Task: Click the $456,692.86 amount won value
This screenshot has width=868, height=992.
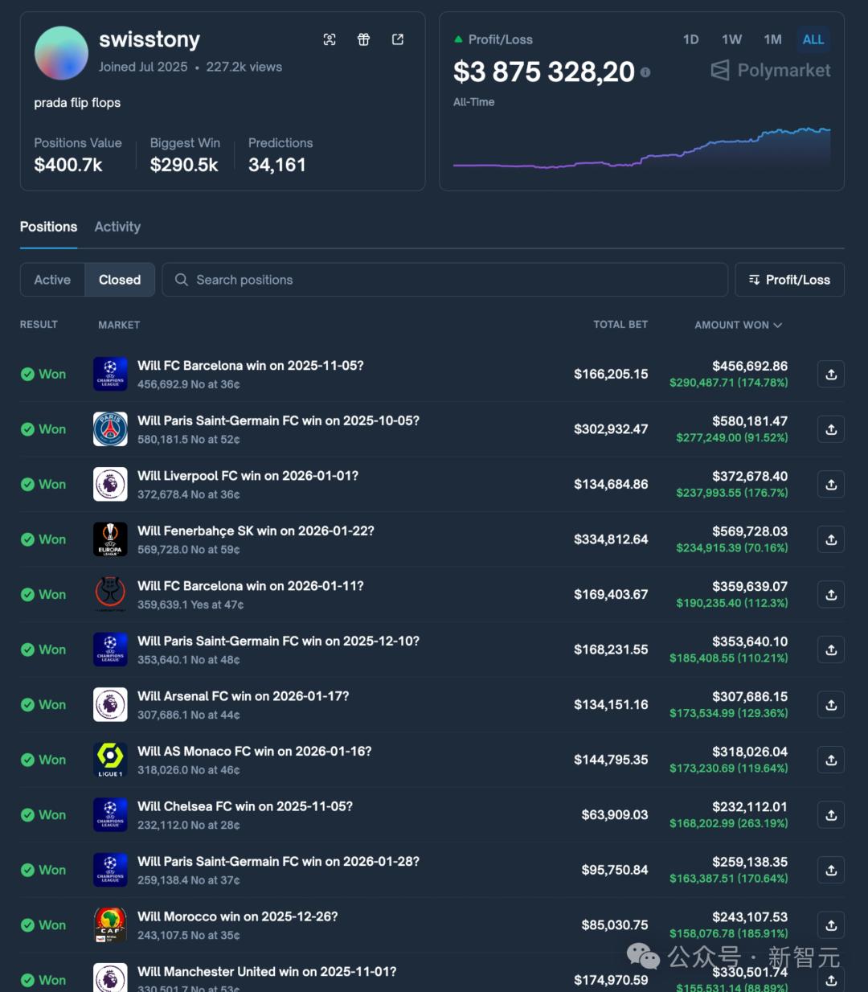Action: pyautogui.click(x=750, y=366)
